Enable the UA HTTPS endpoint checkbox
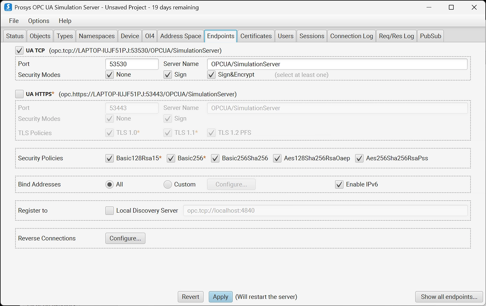The height and width of the screenshot is (306, 486). (19, 94)
